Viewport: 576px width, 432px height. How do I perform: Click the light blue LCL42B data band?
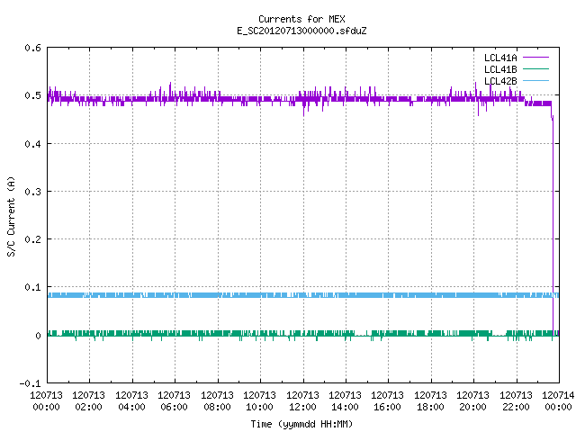[303, 295]
